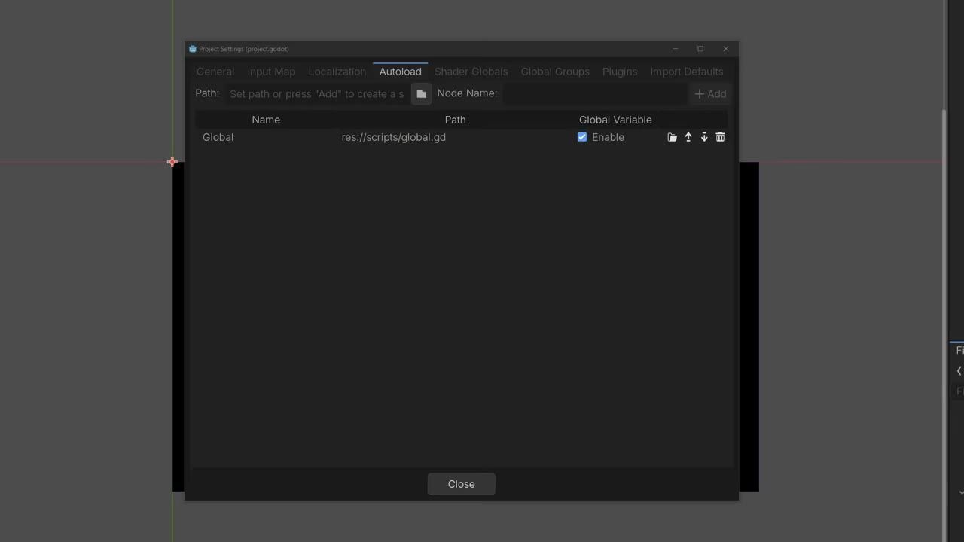Show the Import Defaults tab
Viewport: 964px width, 542px height.
pos(686,72)
